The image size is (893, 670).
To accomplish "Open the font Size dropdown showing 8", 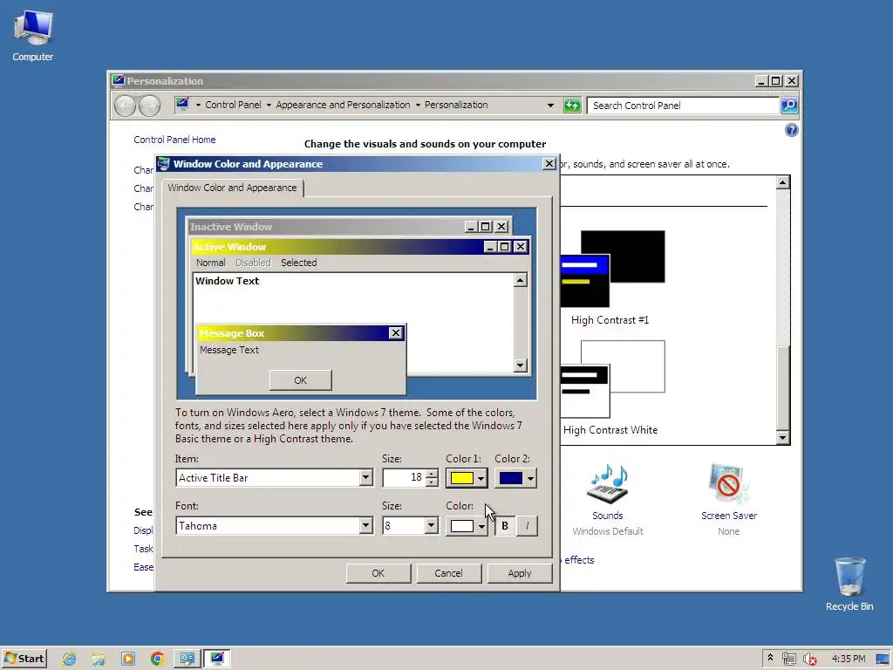I will coord(431,525).
